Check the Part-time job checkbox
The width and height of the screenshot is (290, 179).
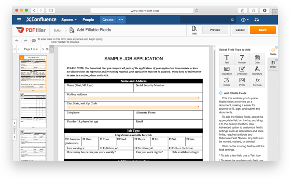coord(136,148)
